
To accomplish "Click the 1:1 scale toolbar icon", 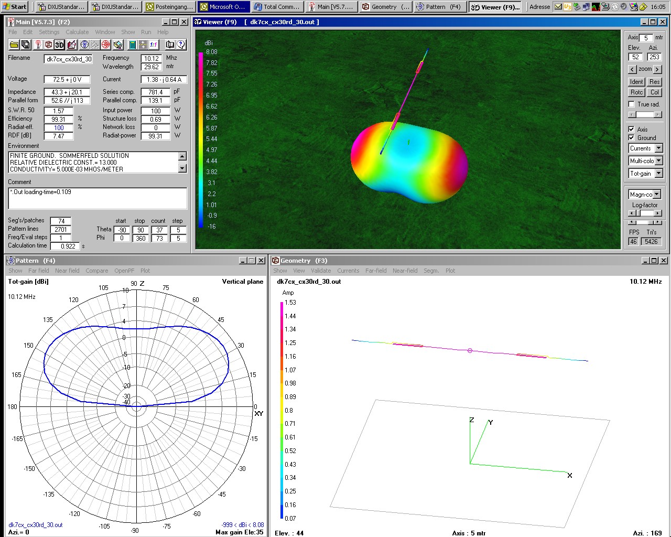I will [154, 45].
